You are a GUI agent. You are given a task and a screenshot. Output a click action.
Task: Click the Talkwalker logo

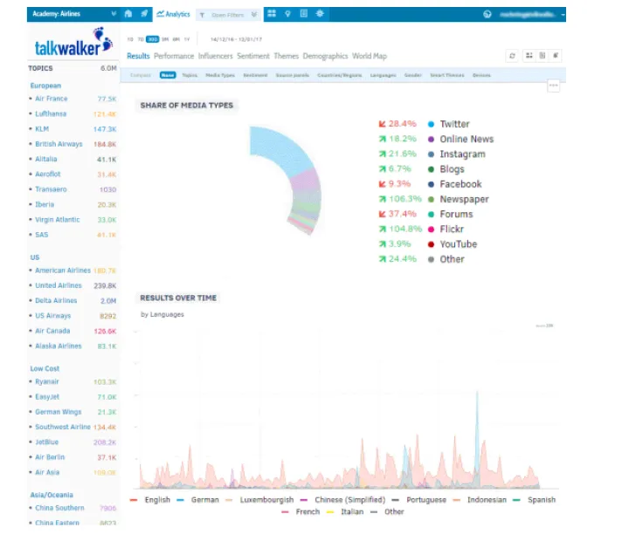point(73,43)
